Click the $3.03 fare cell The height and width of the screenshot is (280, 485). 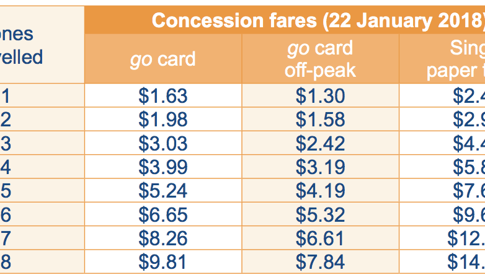pyautogui.click(x=162, y=144)
